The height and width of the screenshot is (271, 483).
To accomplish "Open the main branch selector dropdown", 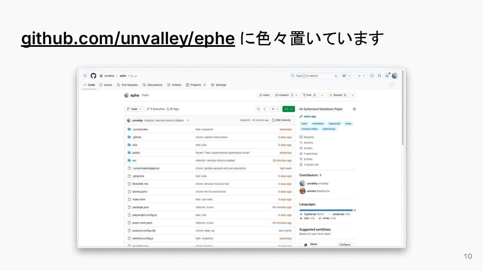I will (134, 109).
